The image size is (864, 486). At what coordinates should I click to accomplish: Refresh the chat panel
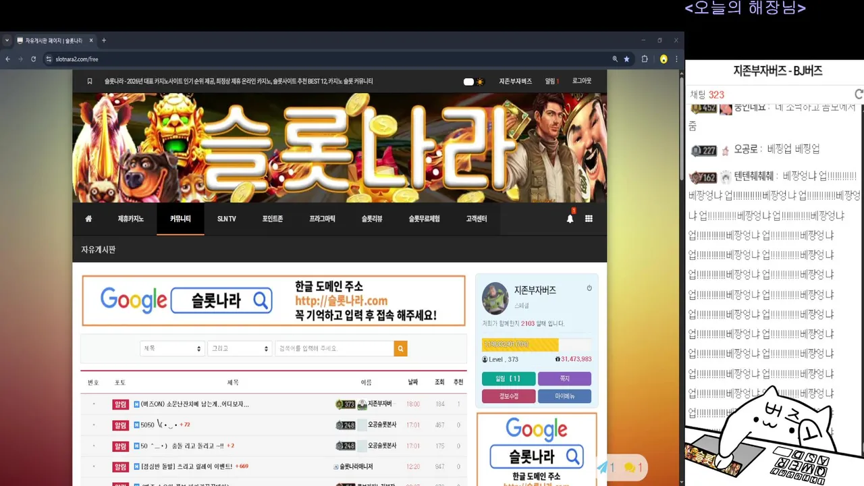point(859,94)
